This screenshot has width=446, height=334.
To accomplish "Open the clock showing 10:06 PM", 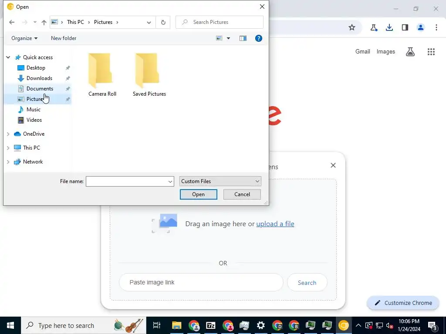I will pyautogui.click(x=409, y=325).
